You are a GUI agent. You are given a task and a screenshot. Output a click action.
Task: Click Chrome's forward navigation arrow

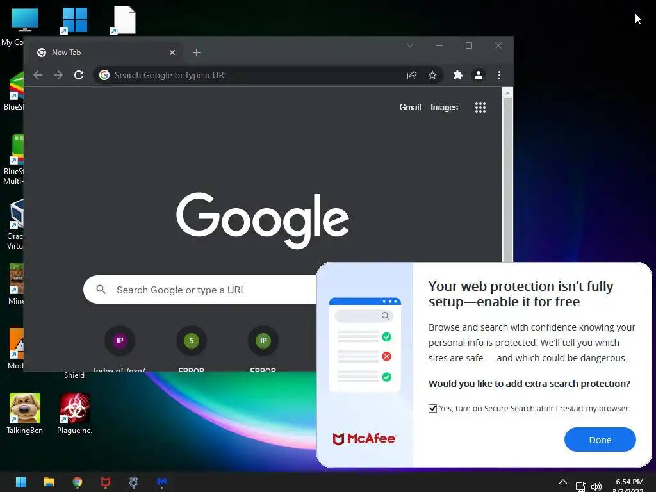pos(58,76)
